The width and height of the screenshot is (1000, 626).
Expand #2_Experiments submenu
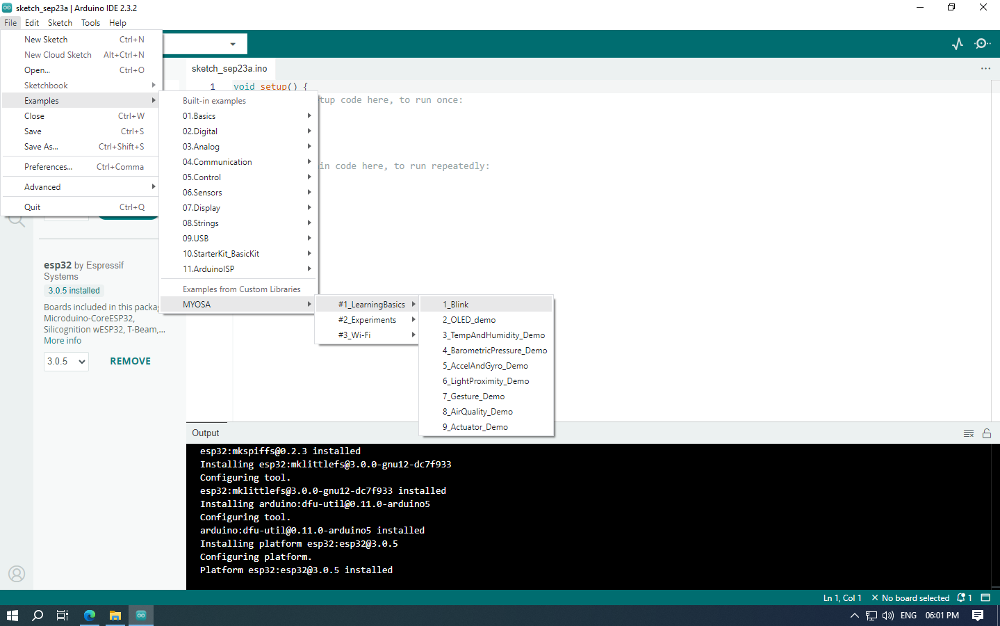coord(368,320)
